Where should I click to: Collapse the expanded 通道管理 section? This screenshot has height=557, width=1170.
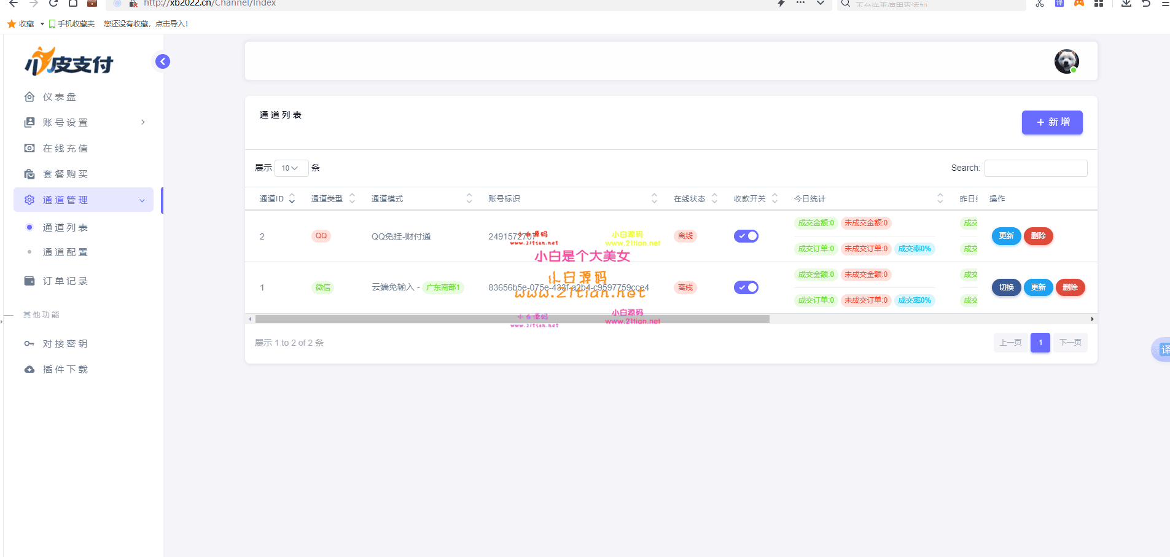click(x=142, y=200)
